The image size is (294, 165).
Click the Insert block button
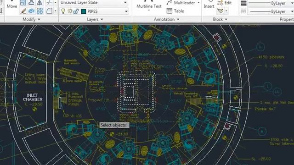[x=209, y=4]
